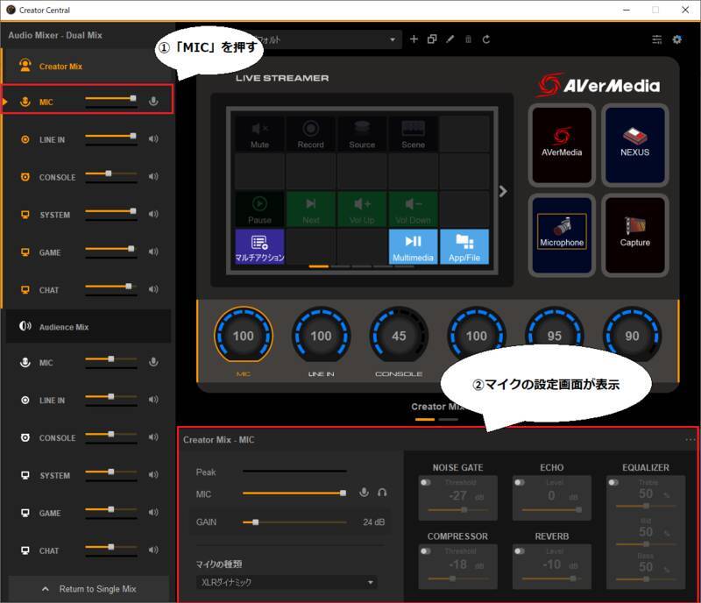Image resolution: width=701 pixels, height=603 pixels.
Task: Mute the Creator Mix LINE IN speaker icon
Action: tap(154, 139)
